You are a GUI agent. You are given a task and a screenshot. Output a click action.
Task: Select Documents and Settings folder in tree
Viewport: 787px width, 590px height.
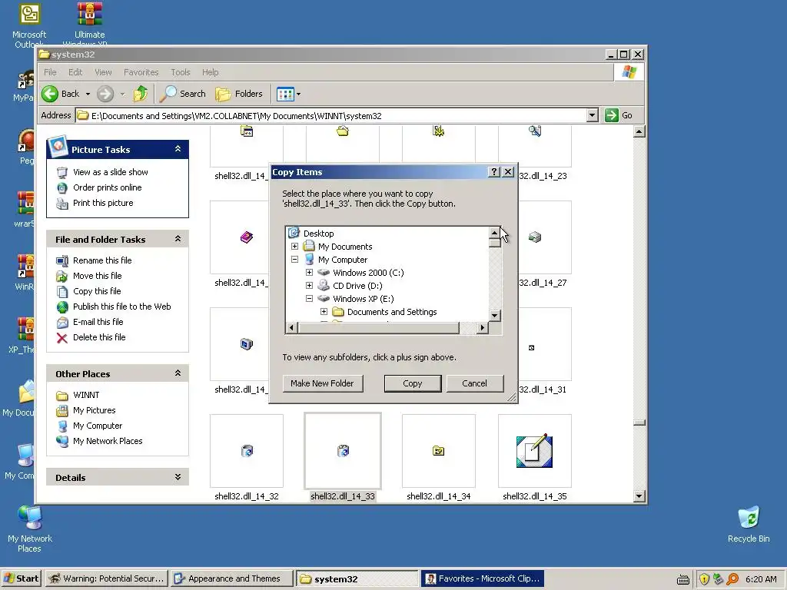[x=392, y=312]
